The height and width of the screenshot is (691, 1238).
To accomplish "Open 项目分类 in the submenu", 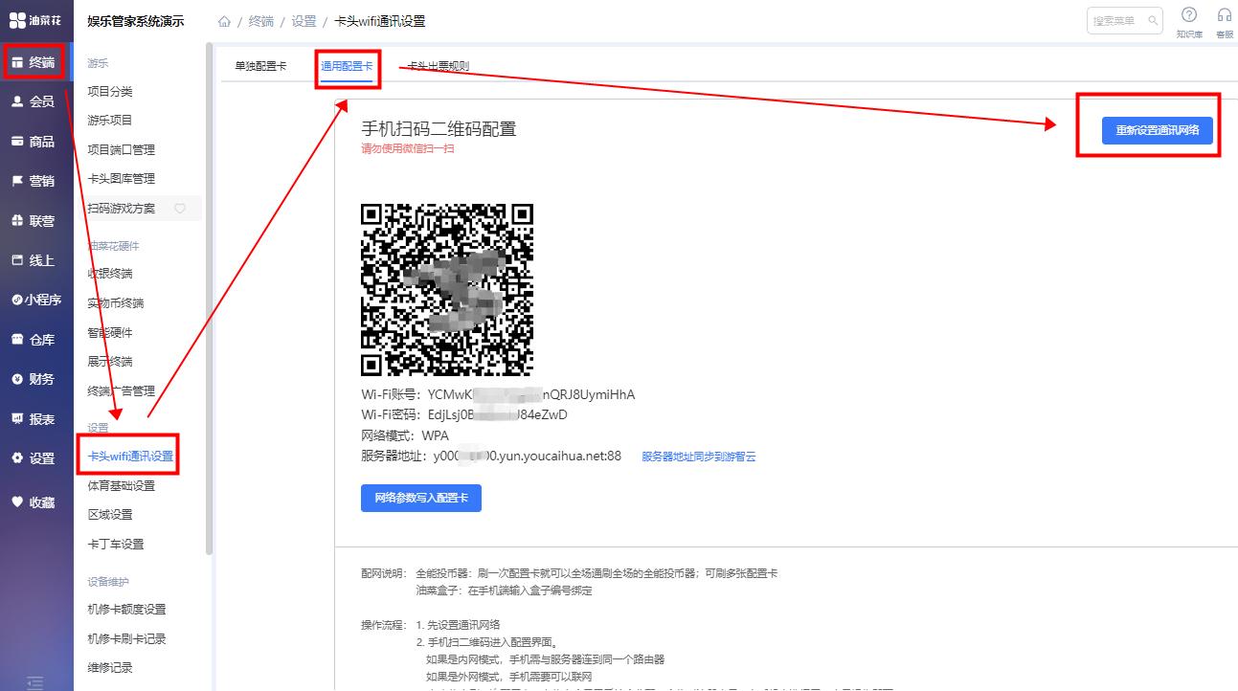I will click(110, 91).
